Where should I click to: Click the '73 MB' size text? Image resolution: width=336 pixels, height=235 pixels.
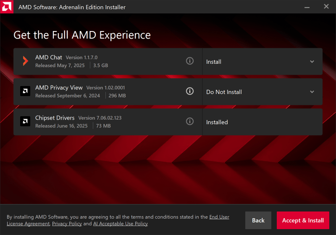pyautogui.click(x=103, y=126)
